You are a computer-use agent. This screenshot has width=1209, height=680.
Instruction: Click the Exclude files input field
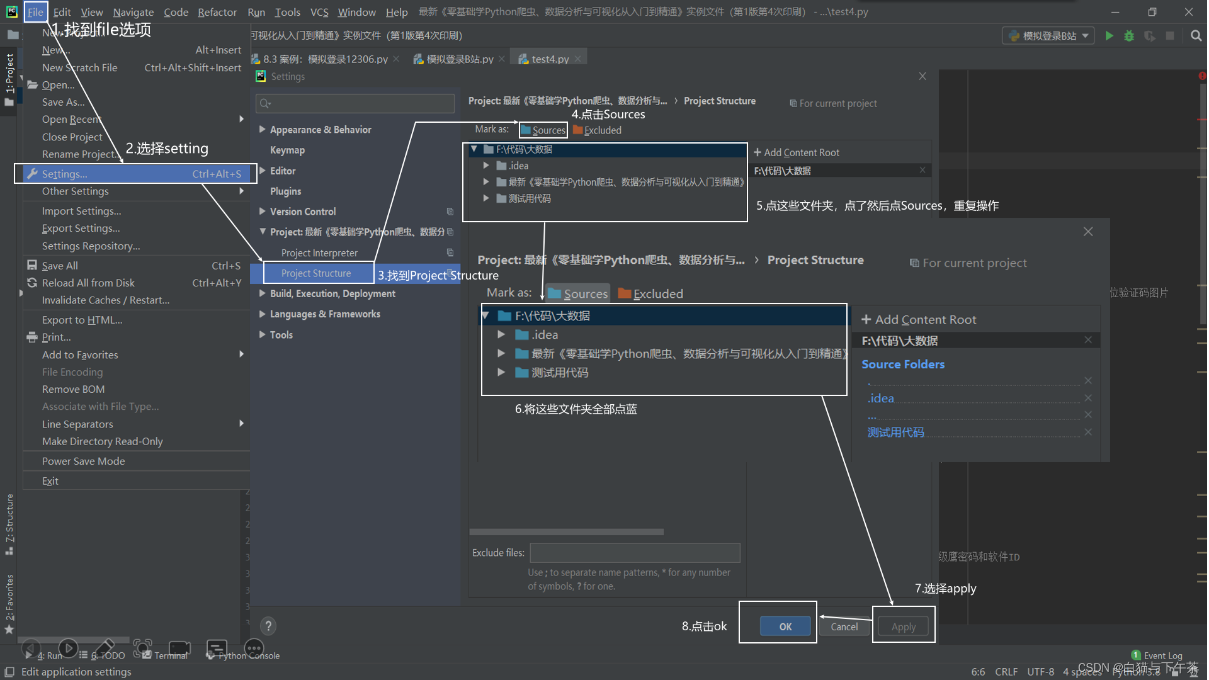click(x=635, y=553)
